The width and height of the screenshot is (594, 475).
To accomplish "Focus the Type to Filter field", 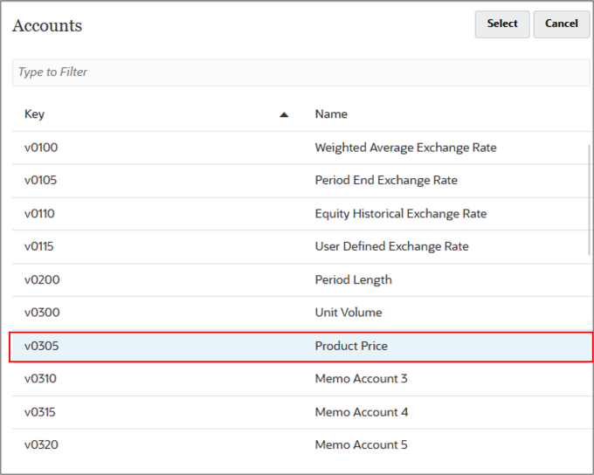I will pyautogui.click(x=300, y=72).
